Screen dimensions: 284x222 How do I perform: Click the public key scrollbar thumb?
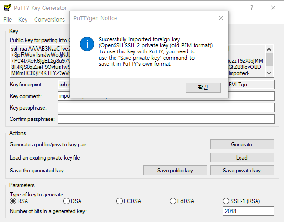269,60
